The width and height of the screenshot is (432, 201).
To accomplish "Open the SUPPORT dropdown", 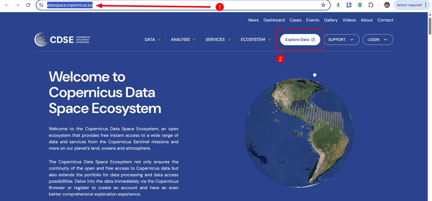I will click(x=341, y=39).
